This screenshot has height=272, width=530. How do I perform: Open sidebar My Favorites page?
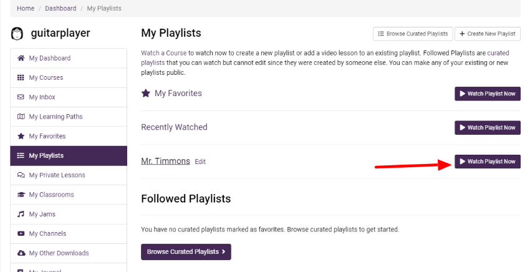coord(69,136)
